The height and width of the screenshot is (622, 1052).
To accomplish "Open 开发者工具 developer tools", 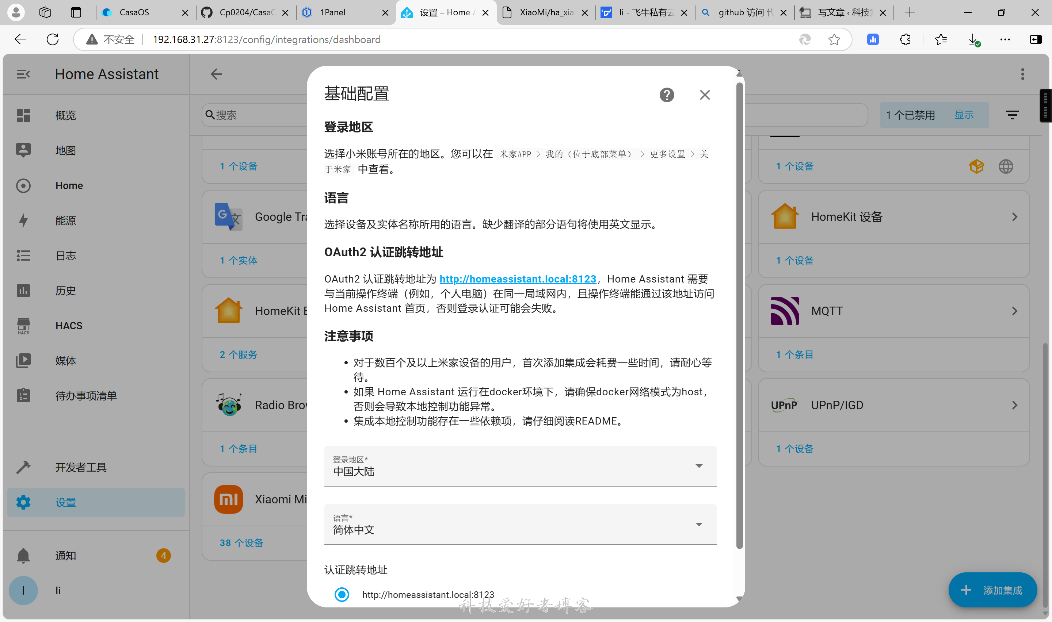I will click(96, 467).
